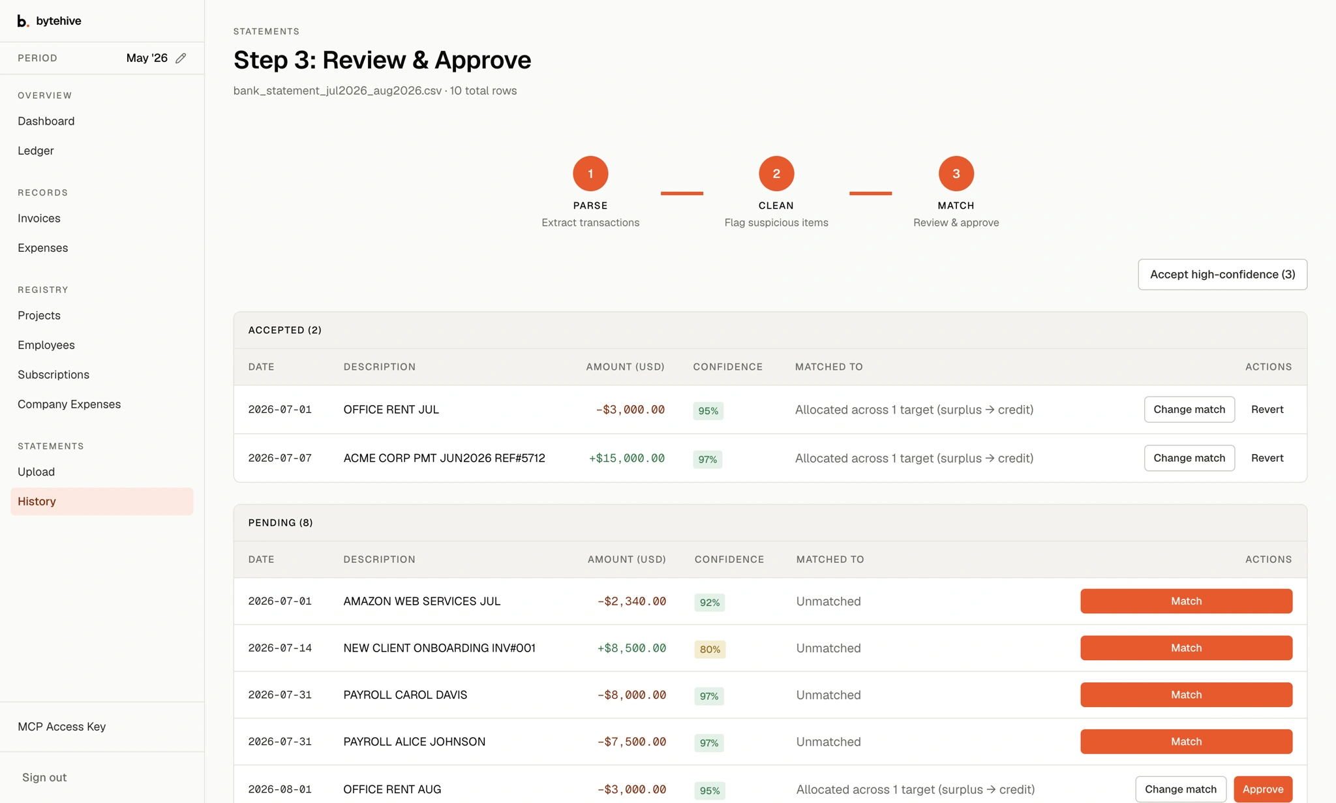Click the 97% badge on ACME CORP row
The width and height of the screenshot is (1336, 803).
click(x=708, y=459)
